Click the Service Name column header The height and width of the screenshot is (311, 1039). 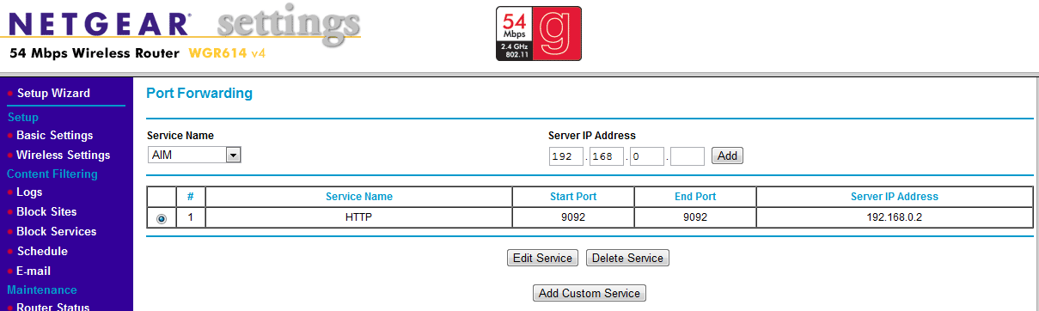pyautogui.click(x=359, y=197)
